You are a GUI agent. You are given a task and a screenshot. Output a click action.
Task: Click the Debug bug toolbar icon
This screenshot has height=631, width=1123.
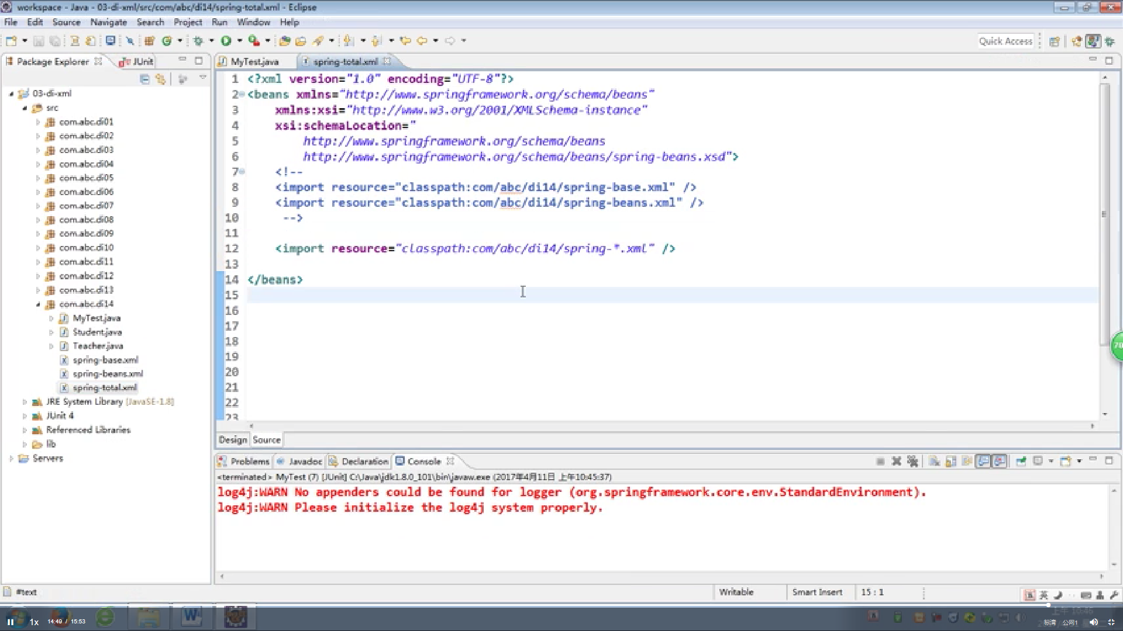(198, 41)
